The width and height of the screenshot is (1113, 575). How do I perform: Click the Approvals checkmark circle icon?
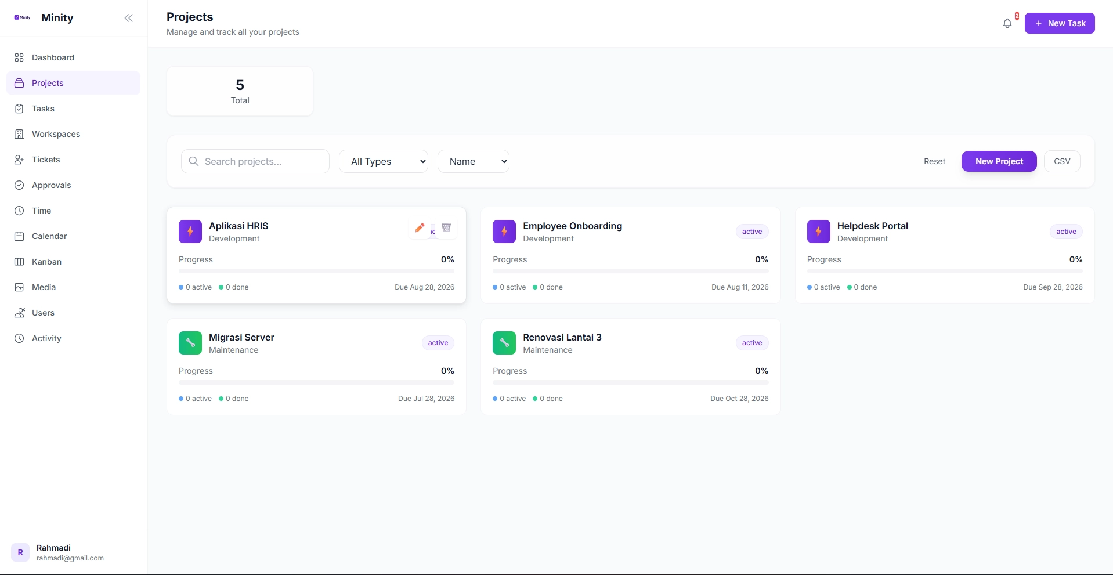[19, 185]
